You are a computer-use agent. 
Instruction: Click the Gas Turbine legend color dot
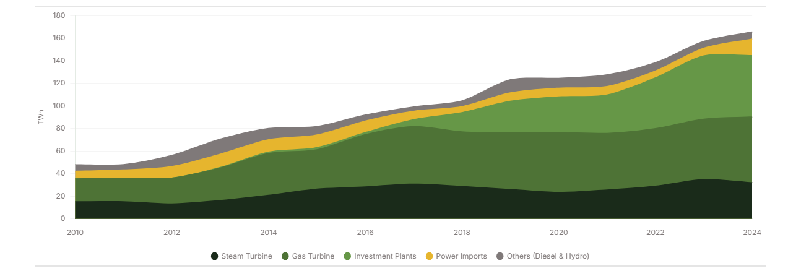click(285, 256)
